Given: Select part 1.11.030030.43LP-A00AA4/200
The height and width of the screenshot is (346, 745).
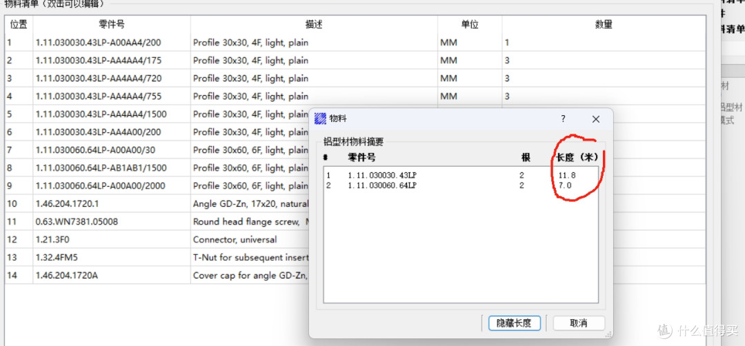Looking at the screenshot, I should 98,43.
